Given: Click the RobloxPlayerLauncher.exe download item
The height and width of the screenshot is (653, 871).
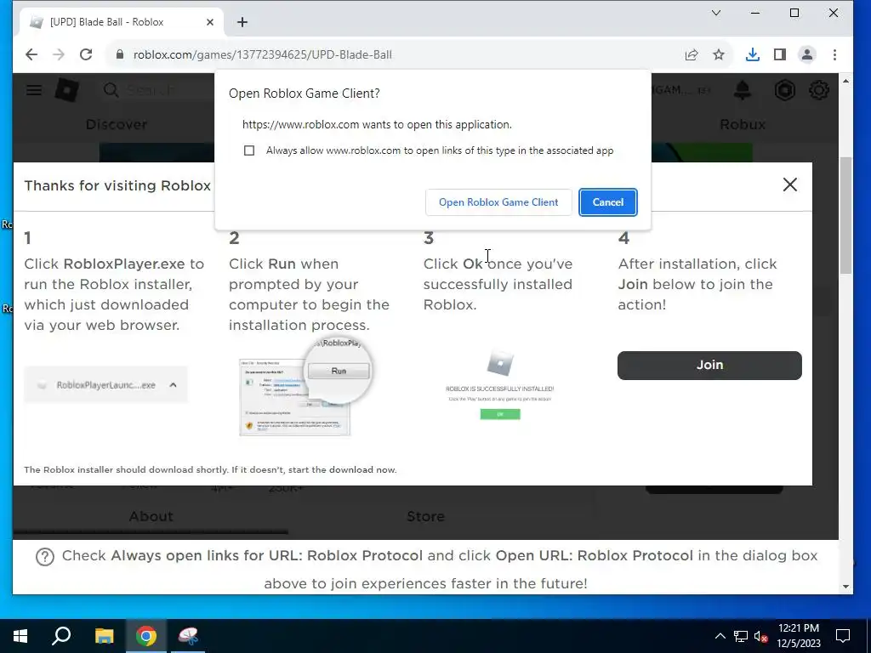Looking at the screenshot, I should coord(105,384).
